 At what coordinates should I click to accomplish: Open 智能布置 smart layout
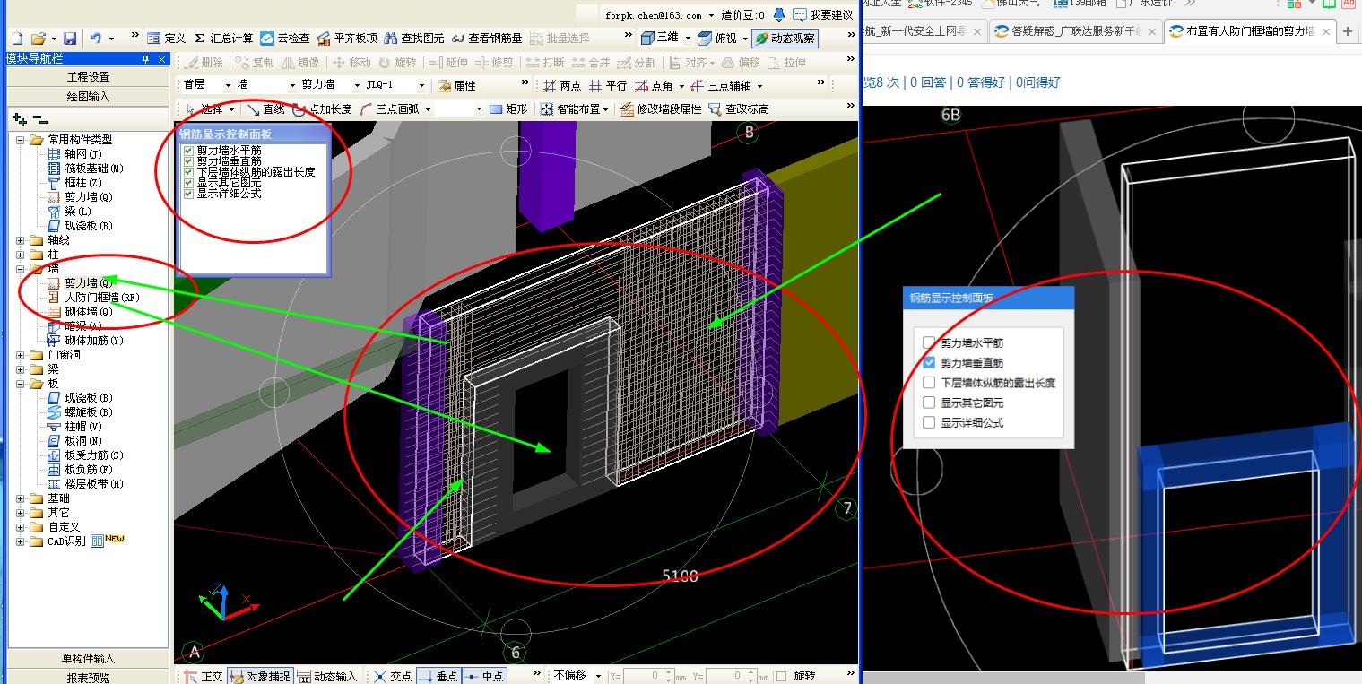pyautogui.click(x=575, y=108)
